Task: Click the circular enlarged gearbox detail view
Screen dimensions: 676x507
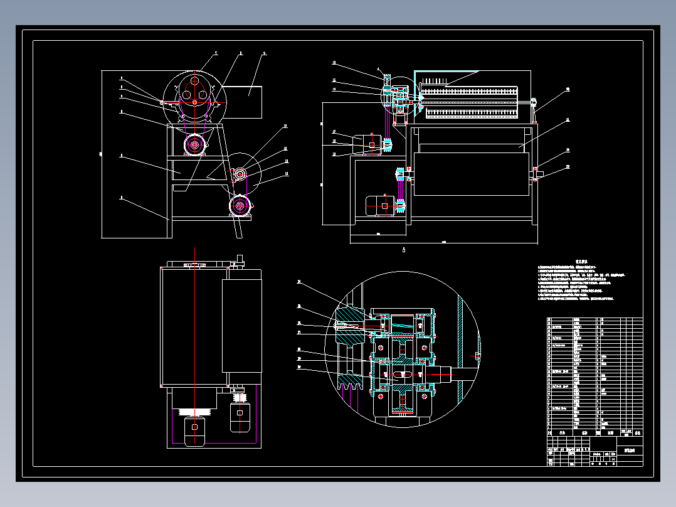Action: (402, 349)
